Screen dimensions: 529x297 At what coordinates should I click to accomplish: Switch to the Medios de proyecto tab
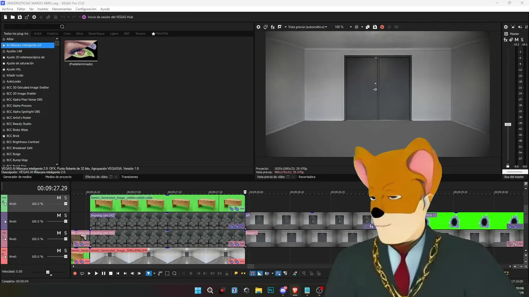tap(58, 177)
